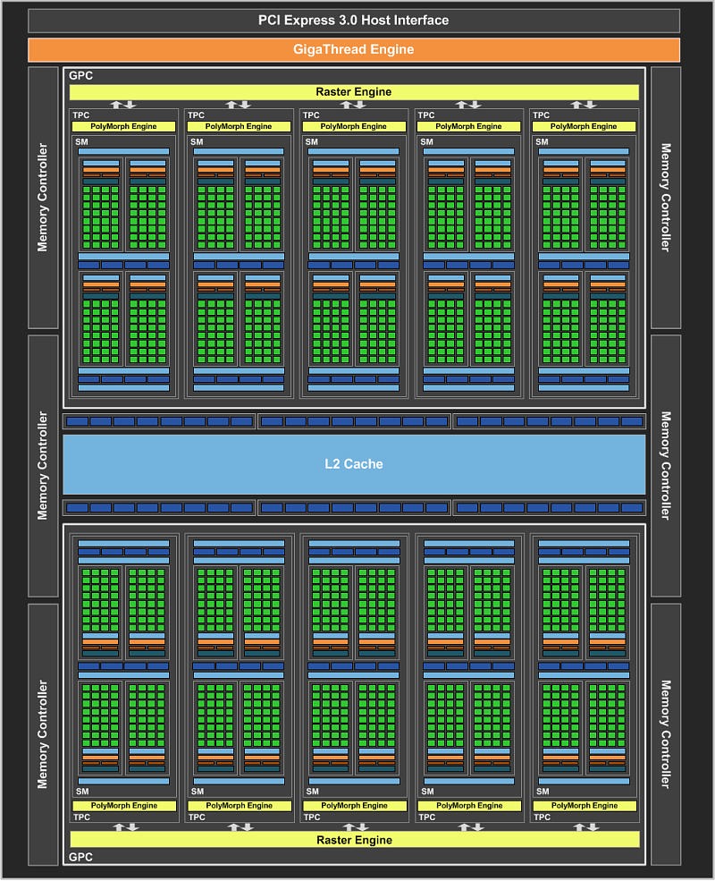Select the lower-right Memory Controller block
The image size is (715, 881).
(666, 734)
